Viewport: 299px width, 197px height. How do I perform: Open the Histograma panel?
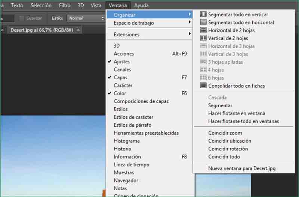(x=127, y=141)
